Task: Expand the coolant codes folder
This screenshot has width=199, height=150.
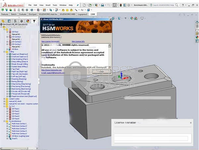Action: coord(4,99)
